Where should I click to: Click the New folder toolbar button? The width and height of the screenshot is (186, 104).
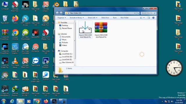tap(124, 18)
